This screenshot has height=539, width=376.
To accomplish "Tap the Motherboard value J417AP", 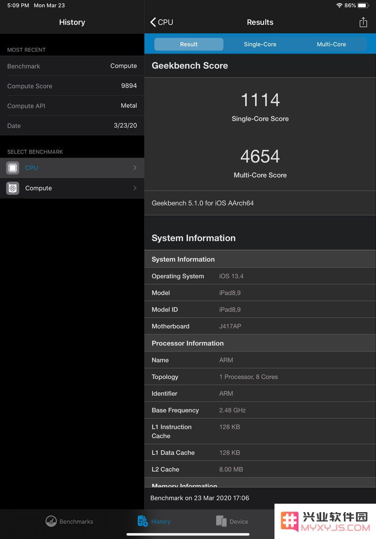I will tap(230, 326).
